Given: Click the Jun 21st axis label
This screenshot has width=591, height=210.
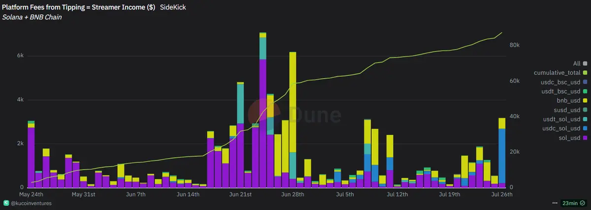Looking at the screenshot, I should click(x=240, y=195).
